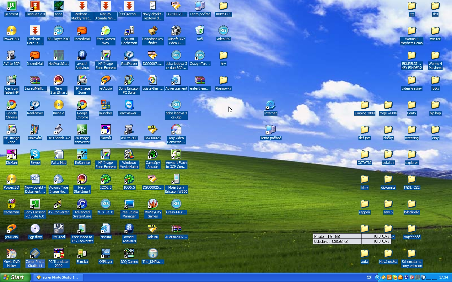Click the 17:34 taskbar clock
Viewport: 452px width, 282px height.
(444, 277)
